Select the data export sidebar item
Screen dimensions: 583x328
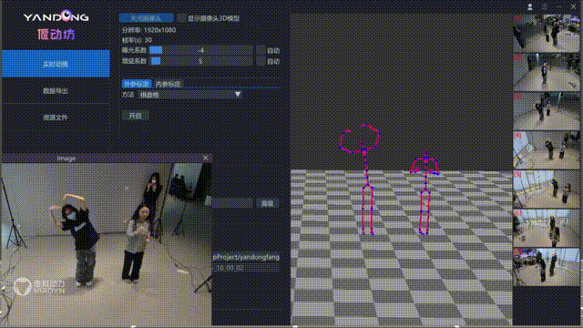point(56,91)
